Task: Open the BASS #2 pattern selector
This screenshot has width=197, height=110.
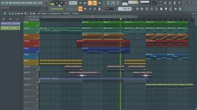Action: pyautogui.click(x=125, y=9)
